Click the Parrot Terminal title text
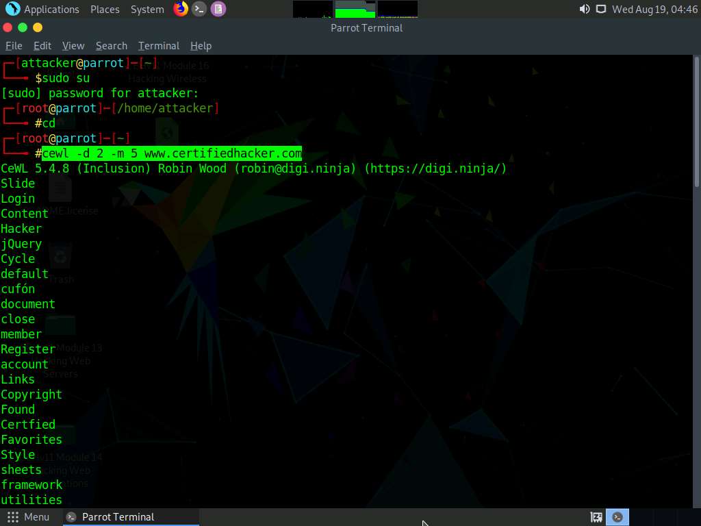Screen dimensions: 701x526 pyautogui.click(x=367, y=27)
